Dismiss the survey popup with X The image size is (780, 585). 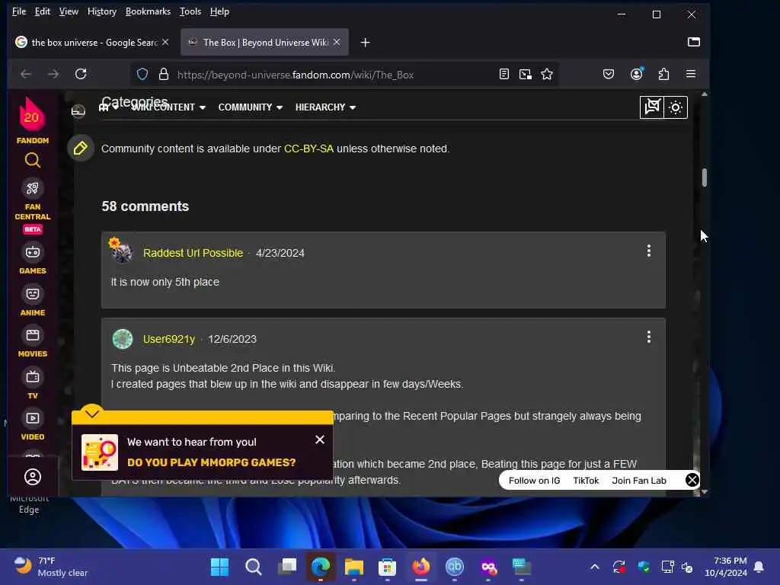[320, 440]
